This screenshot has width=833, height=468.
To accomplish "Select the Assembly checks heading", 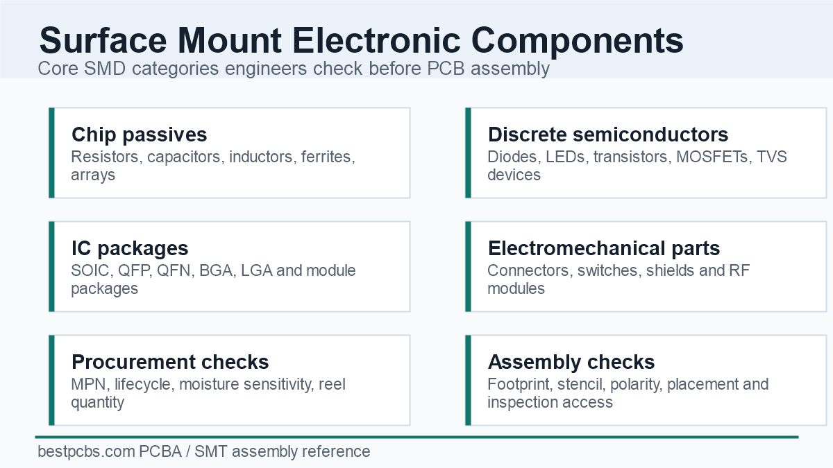I will point(571,362).
